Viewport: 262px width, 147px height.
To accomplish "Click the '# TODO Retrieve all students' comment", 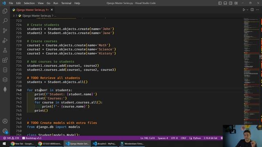I will [x=54, y=78].
